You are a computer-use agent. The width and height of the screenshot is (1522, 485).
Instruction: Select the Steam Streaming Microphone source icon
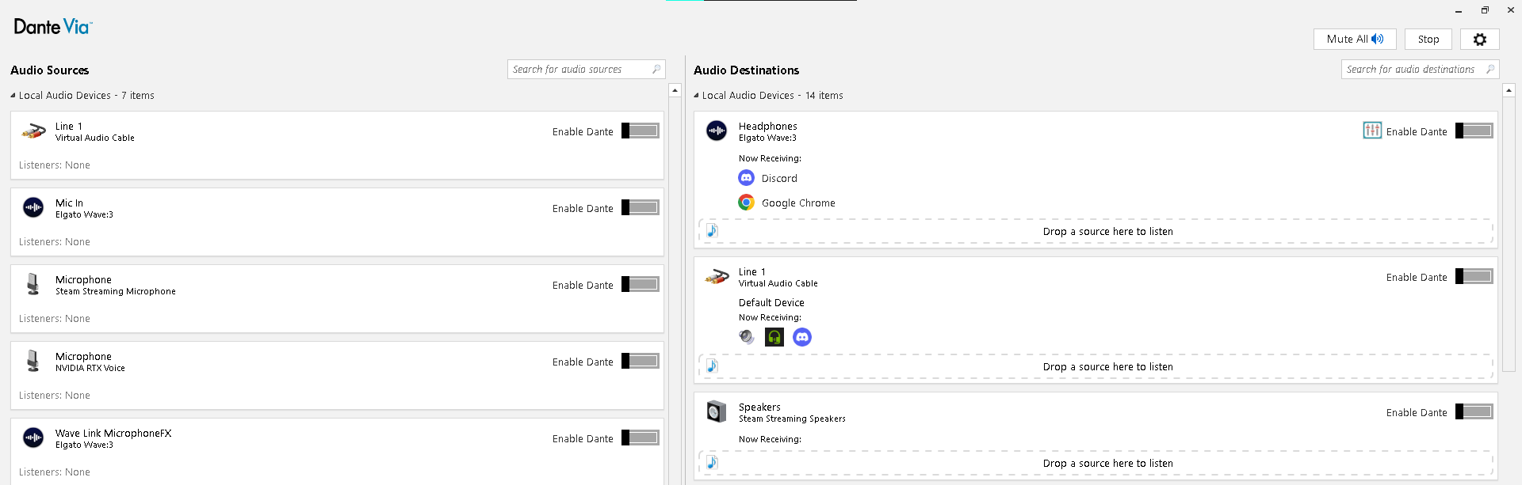tap(33, 284)
